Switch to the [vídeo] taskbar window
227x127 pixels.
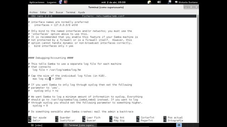click(37, 125)
